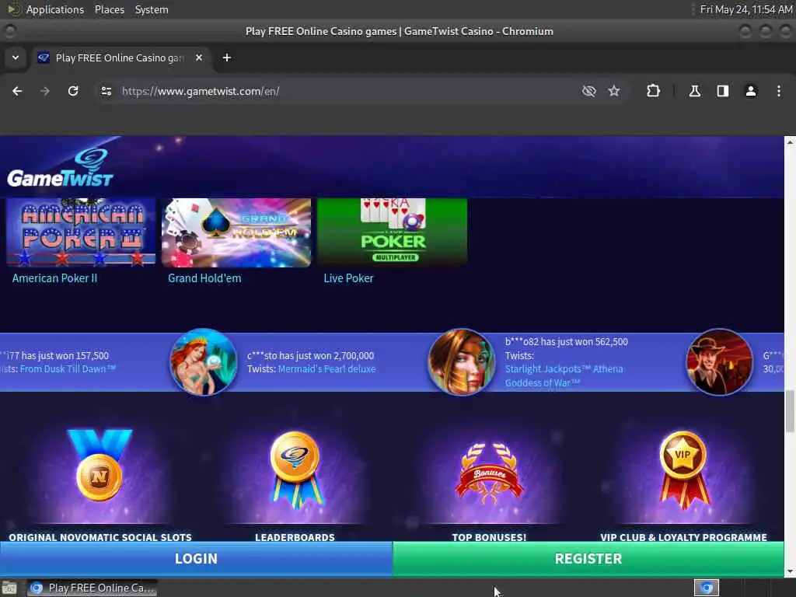Click the green REGISTER button
The width and height of the screenshot is (796, 597).
588,558
